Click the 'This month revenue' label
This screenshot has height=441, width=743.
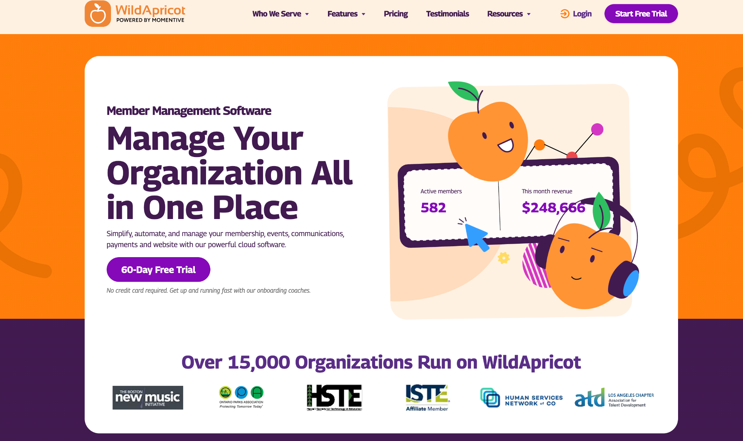[x=547, y=191]
